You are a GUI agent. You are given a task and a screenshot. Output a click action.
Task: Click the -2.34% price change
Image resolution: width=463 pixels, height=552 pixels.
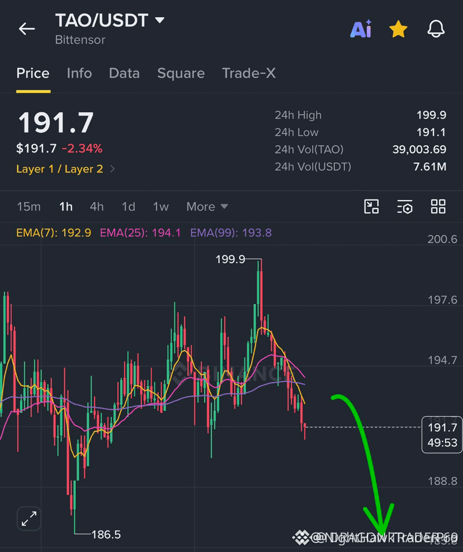(x=82, y=149)
